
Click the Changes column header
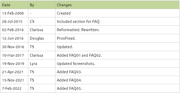coord(117,5)
